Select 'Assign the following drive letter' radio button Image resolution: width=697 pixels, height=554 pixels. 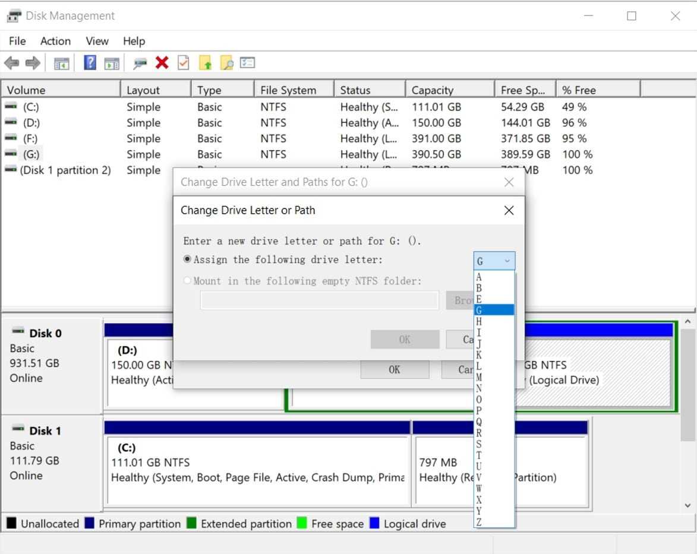tap(188, 259)
